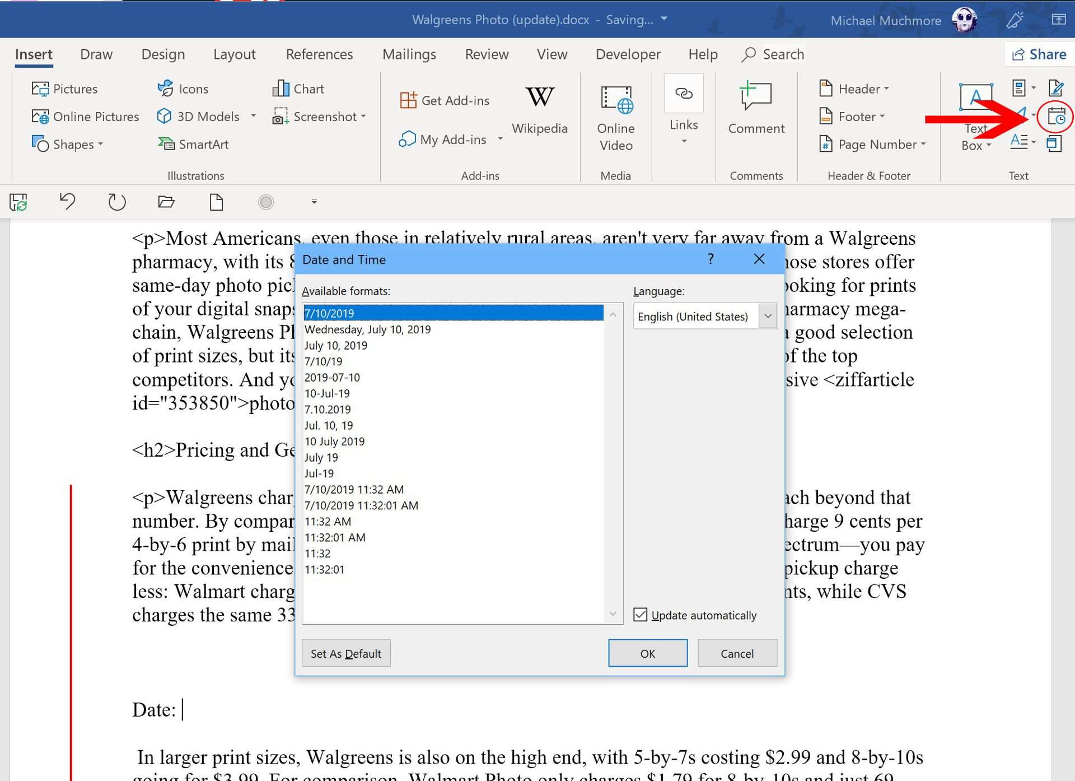Open the Wikipedia add-in
Image resolution: width=1075 pixels, height=781 pixels.
pyautogui.click(x=540, y=110)
